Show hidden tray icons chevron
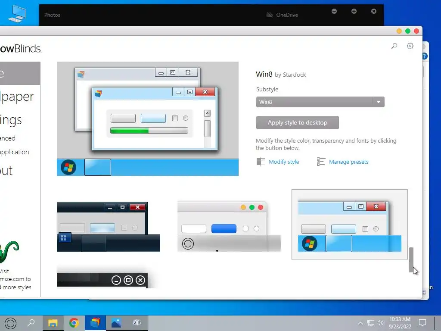 [x=360, y=323]
